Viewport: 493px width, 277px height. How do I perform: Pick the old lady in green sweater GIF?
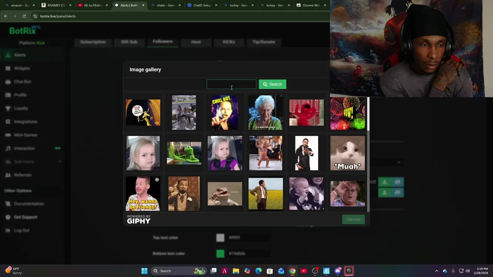pyautogui.click(x=265, y=112)
